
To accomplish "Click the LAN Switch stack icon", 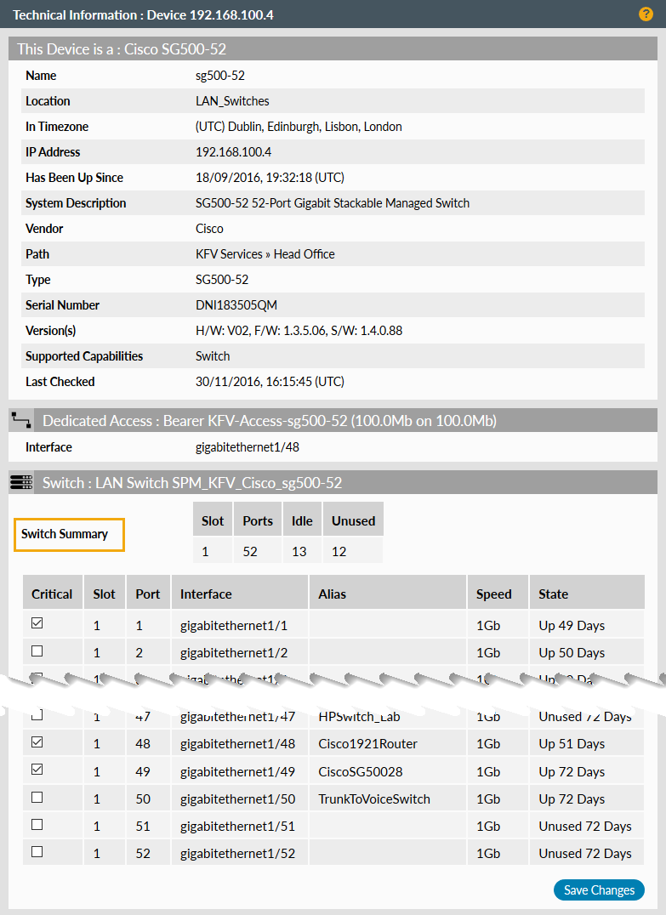I will coord(21,482).
